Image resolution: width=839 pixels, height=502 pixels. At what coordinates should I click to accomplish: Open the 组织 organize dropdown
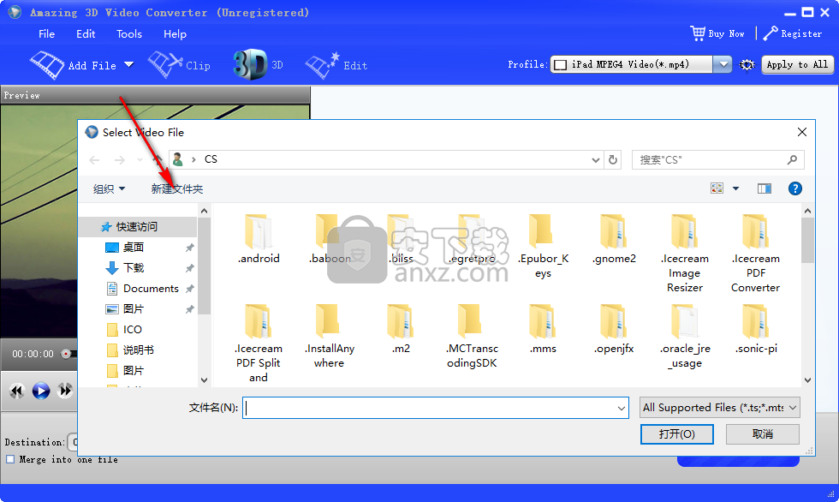click(x=110, y=189)
